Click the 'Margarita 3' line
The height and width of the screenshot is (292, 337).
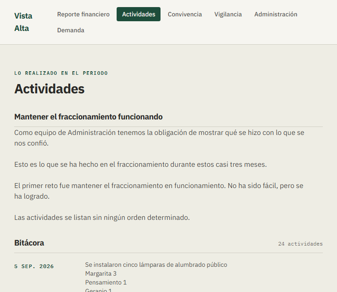pyautogui.click(x=101, y=273)
